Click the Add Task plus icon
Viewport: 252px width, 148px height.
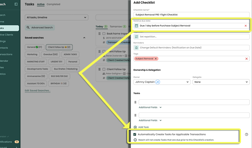(x=135, y=127)
